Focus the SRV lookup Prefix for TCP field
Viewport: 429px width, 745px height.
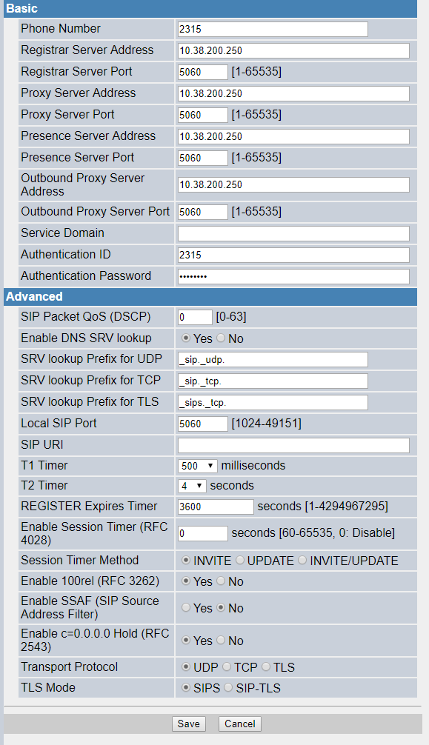pos(273,381)
